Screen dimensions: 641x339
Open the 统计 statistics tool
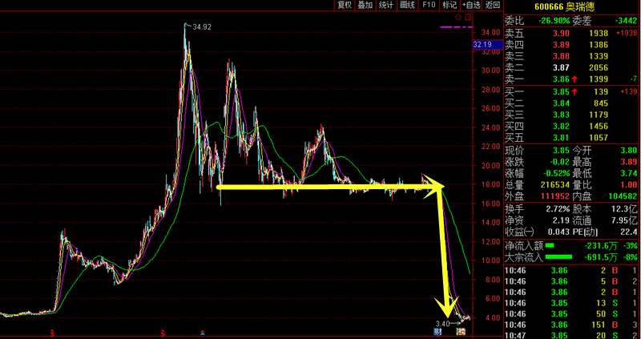click(386, 5)
